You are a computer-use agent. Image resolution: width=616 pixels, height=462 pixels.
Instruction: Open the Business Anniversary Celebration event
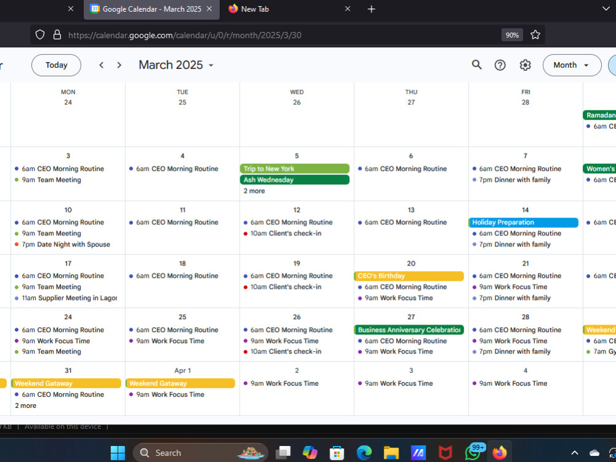[x=409, y=330]
